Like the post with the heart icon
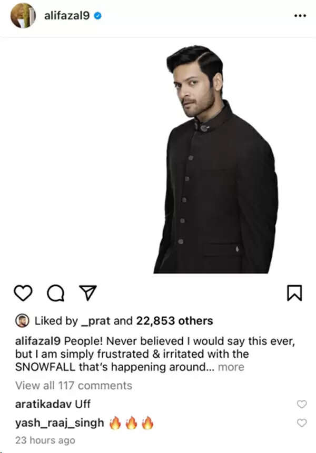Image resolution: width=316 pixels, height=453 pixels. point(23,293)
